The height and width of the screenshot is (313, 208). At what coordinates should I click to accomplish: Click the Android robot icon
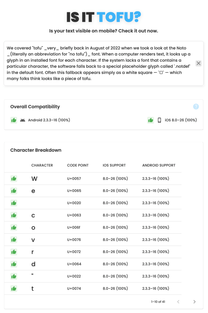23,120
